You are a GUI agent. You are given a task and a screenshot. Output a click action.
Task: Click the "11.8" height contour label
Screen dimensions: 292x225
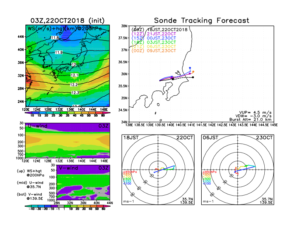pyautogui.click(x=55, y=38)
